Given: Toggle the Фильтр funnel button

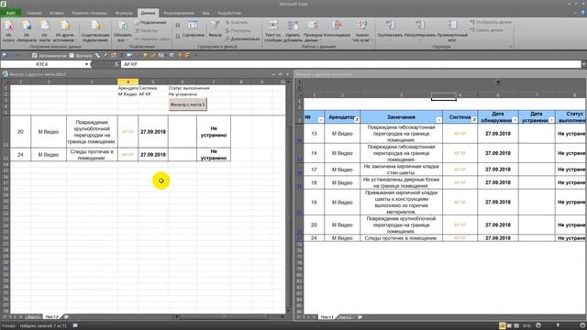Looking at the screenshot, I should 216,29.
